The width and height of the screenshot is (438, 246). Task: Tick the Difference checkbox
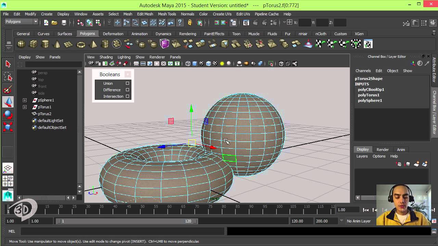[127, 90]
